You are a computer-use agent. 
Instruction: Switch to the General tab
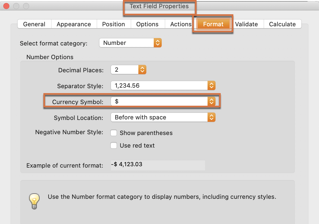[34, 24]
